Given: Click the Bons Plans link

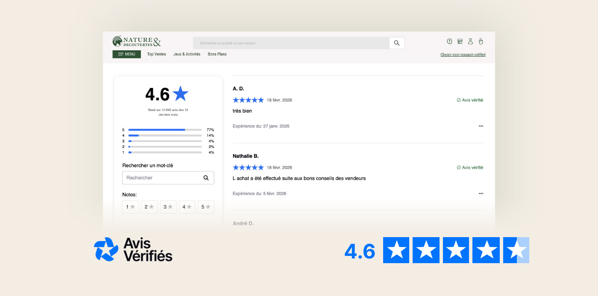Looking at the screenshot, I should pyautogui.click(x=217, y=54).
